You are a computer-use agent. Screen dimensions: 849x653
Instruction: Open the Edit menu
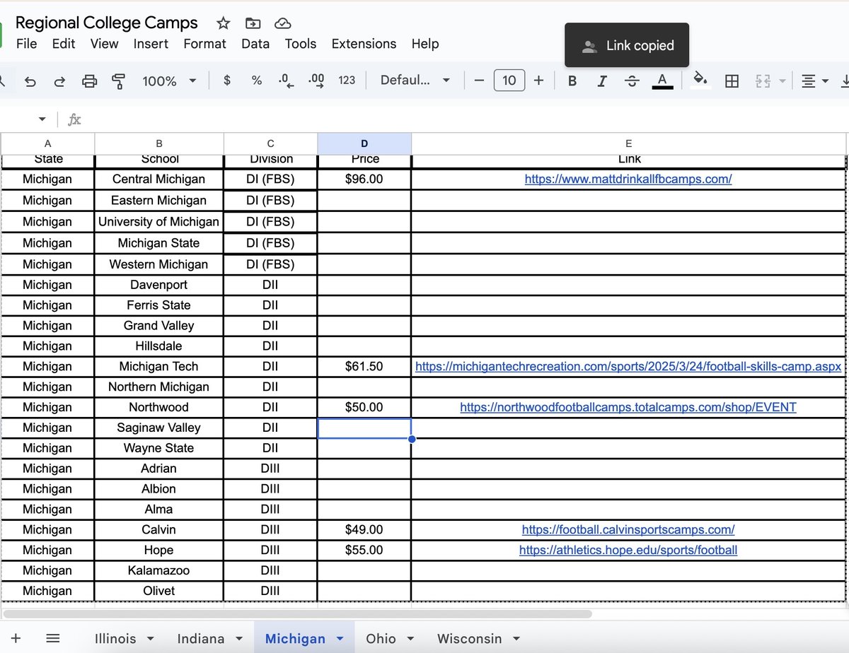click(64, 44)
